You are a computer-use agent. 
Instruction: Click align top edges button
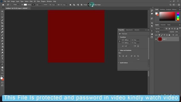(131, 56)
